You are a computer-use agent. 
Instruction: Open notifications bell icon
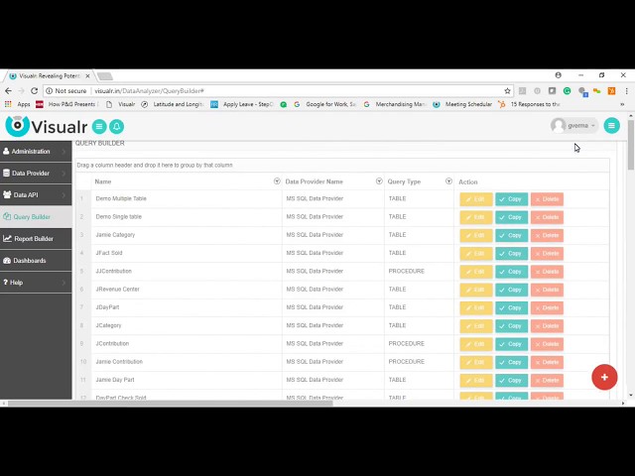[117, 127]
